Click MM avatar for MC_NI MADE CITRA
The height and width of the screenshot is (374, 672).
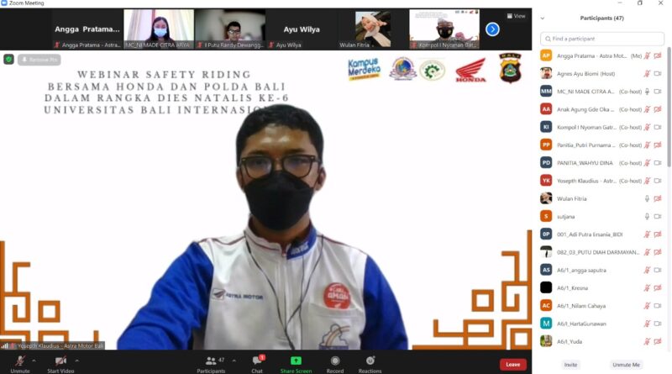(546, 92)
